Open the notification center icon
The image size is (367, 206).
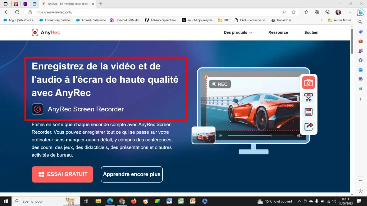coord(359,201)
